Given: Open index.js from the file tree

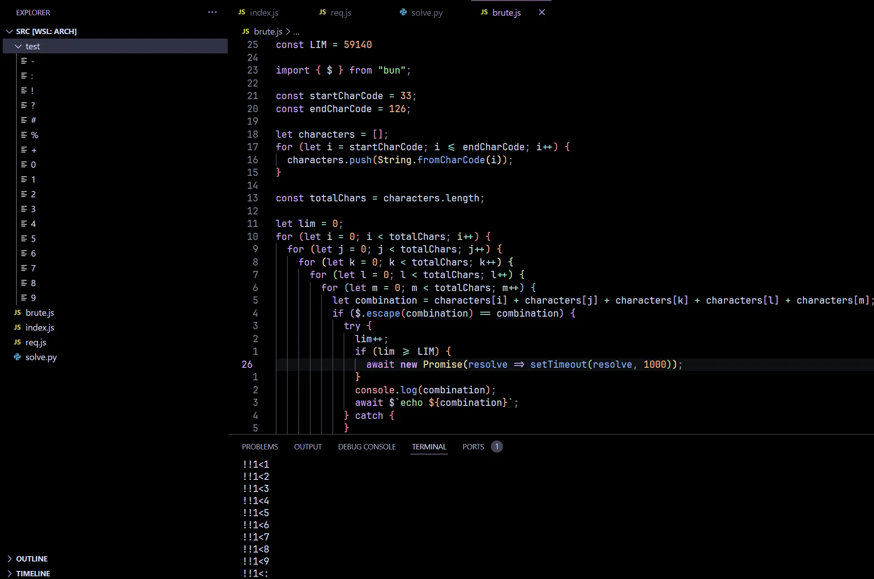Looking at the screenshot, I should 40,327.
